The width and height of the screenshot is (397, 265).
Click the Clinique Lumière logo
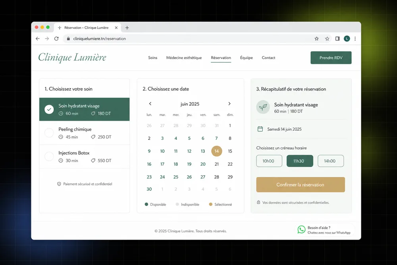[72, 57]
